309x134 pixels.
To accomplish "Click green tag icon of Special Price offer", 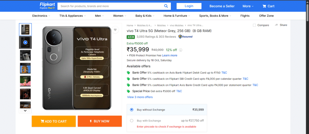I will [129, 91].
